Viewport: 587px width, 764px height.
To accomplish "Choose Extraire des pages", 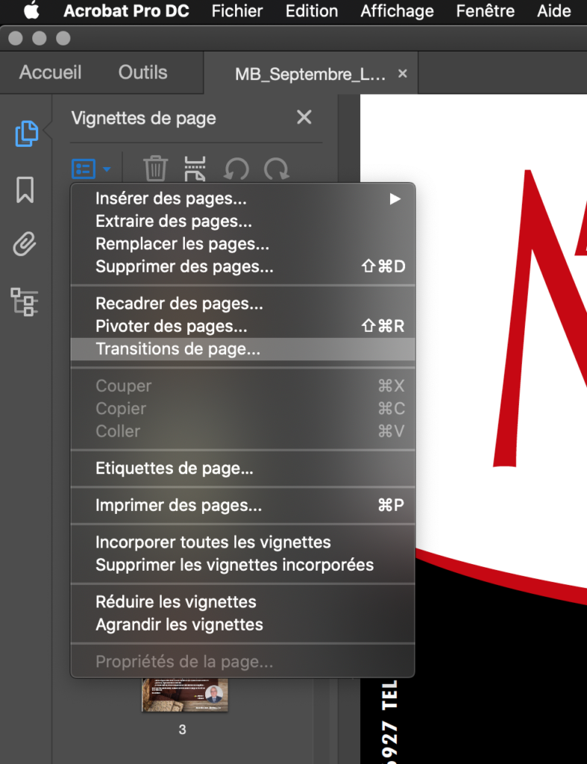I will (174, 222).
